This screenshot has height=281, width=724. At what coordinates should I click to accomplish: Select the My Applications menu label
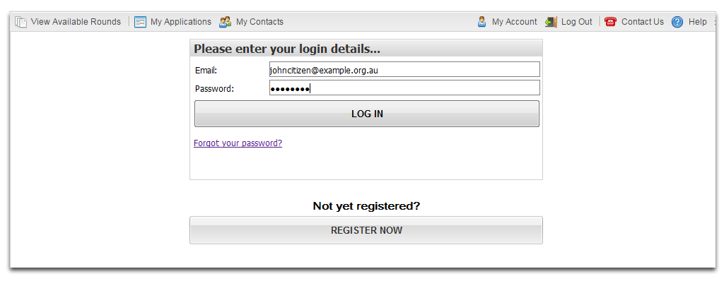pos(180,22)
